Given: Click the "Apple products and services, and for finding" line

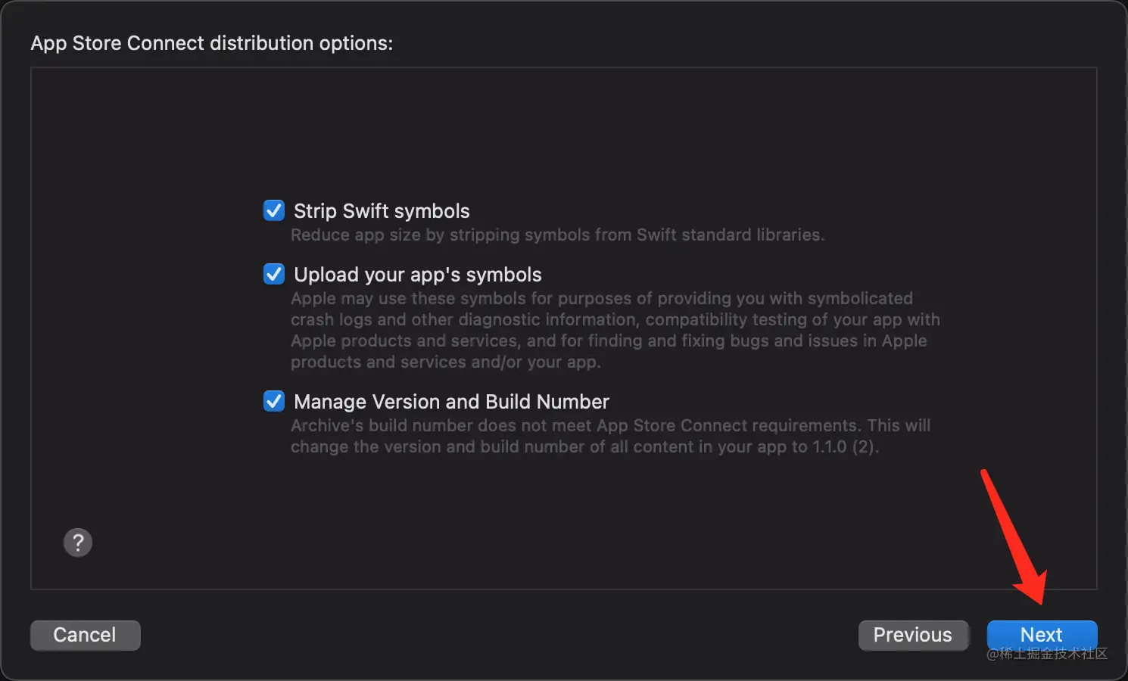Looking at the screenshot, I should tap(609, 340).
